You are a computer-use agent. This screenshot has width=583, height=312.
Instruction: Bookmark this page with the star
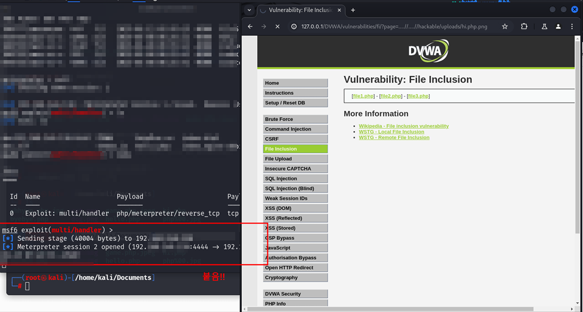(505, 26)
